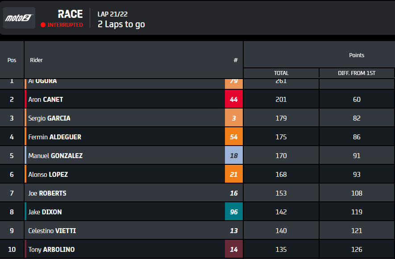Click Manuel Gonzalez's blue 18 badge
The width and height of the screenshot is (395, 259).
click(x=234, y=155)
